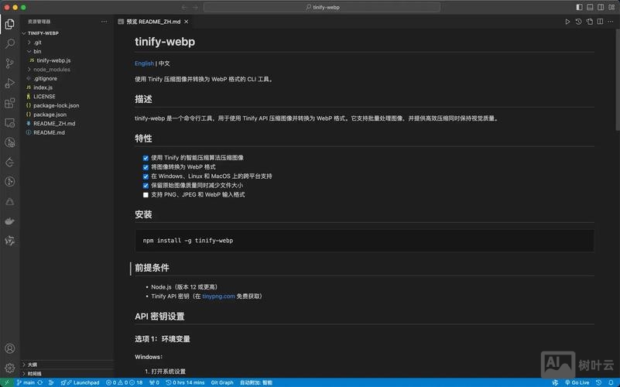Image resolution: width=620 pixels, height=387 pixels.
Task: Open errors and warnings count in status bar
Action: pos(124,382)
